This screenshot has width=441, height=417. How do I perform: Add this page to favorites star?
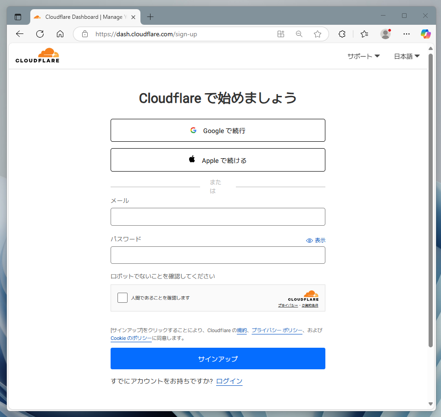(317, 34)
